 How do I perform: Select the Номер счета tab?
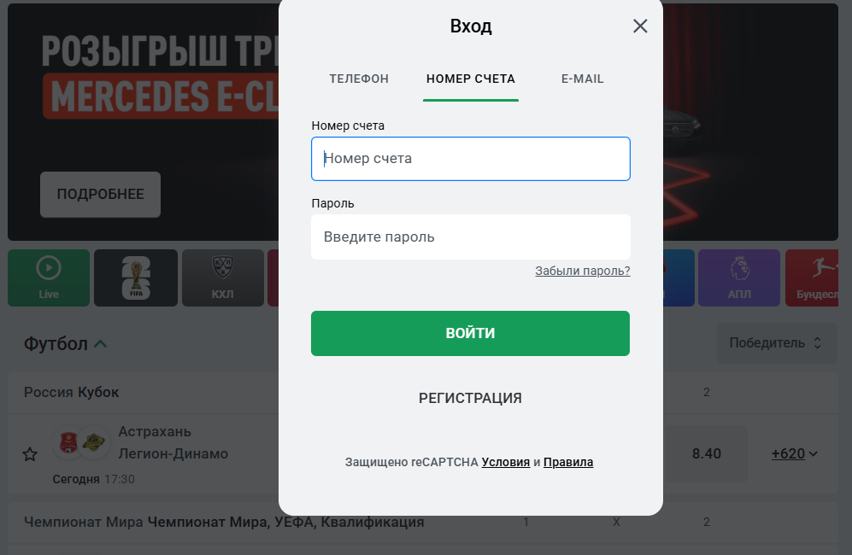pos(470,79)
